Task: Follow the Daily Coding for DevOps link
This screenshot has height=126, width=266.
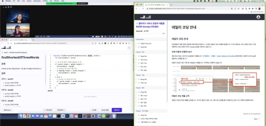Action: (x=219, y=56)
